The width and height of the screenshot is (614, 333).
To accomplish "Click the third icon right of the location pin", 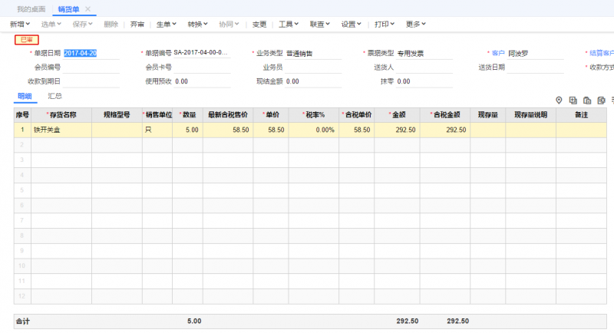I will [601, 100].
